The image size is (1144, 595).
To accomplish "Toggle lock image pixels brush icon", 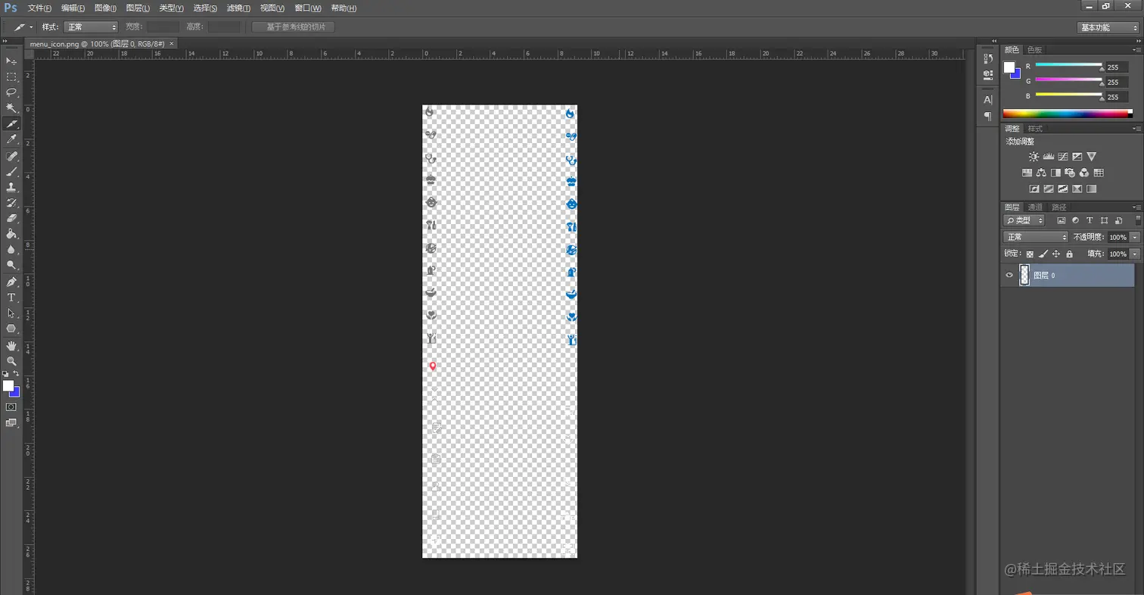I will point(1043,254).
